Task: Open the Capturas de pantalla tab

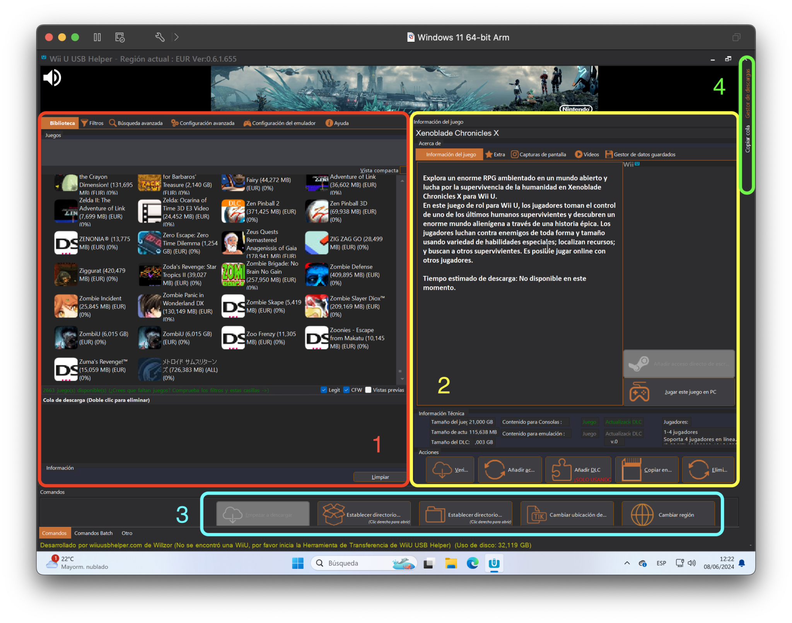Action: [x=538, y=154]
